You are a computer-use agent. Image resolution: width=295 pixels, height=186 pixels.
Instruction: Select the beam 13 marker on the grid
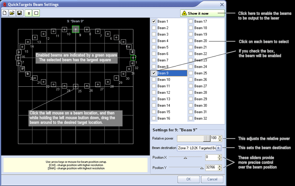click(x=35, y=37)
